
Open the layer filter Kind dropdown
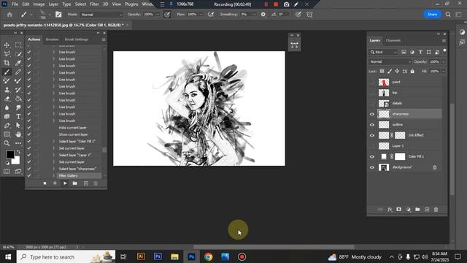(x=383, y=52)
